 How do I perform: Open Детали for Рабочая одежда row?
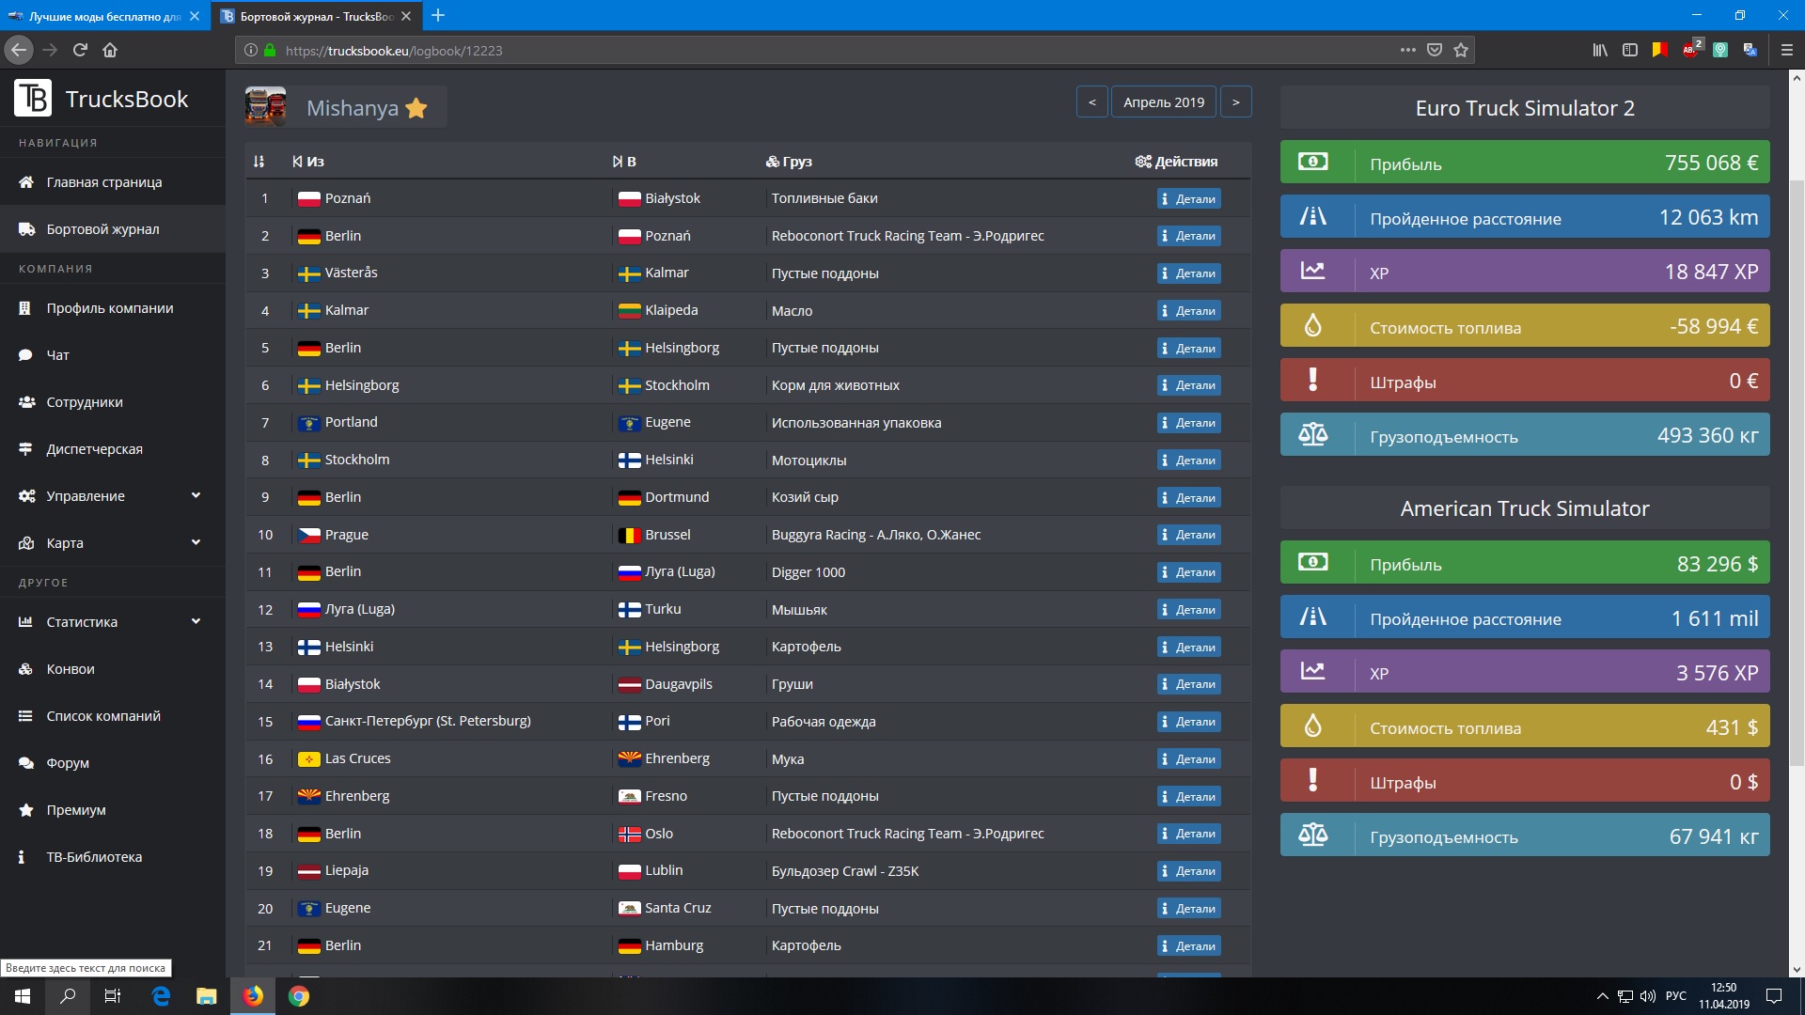coord(1188,721)
